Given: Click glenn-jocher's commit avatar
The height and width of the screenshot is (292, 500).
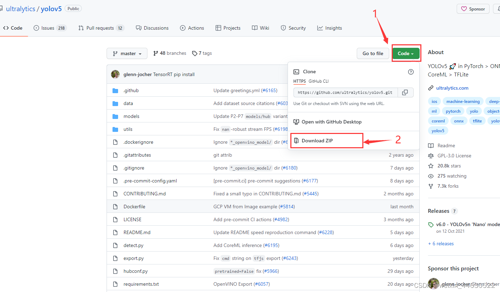Looking at the screenshot, I should point(115,74).
